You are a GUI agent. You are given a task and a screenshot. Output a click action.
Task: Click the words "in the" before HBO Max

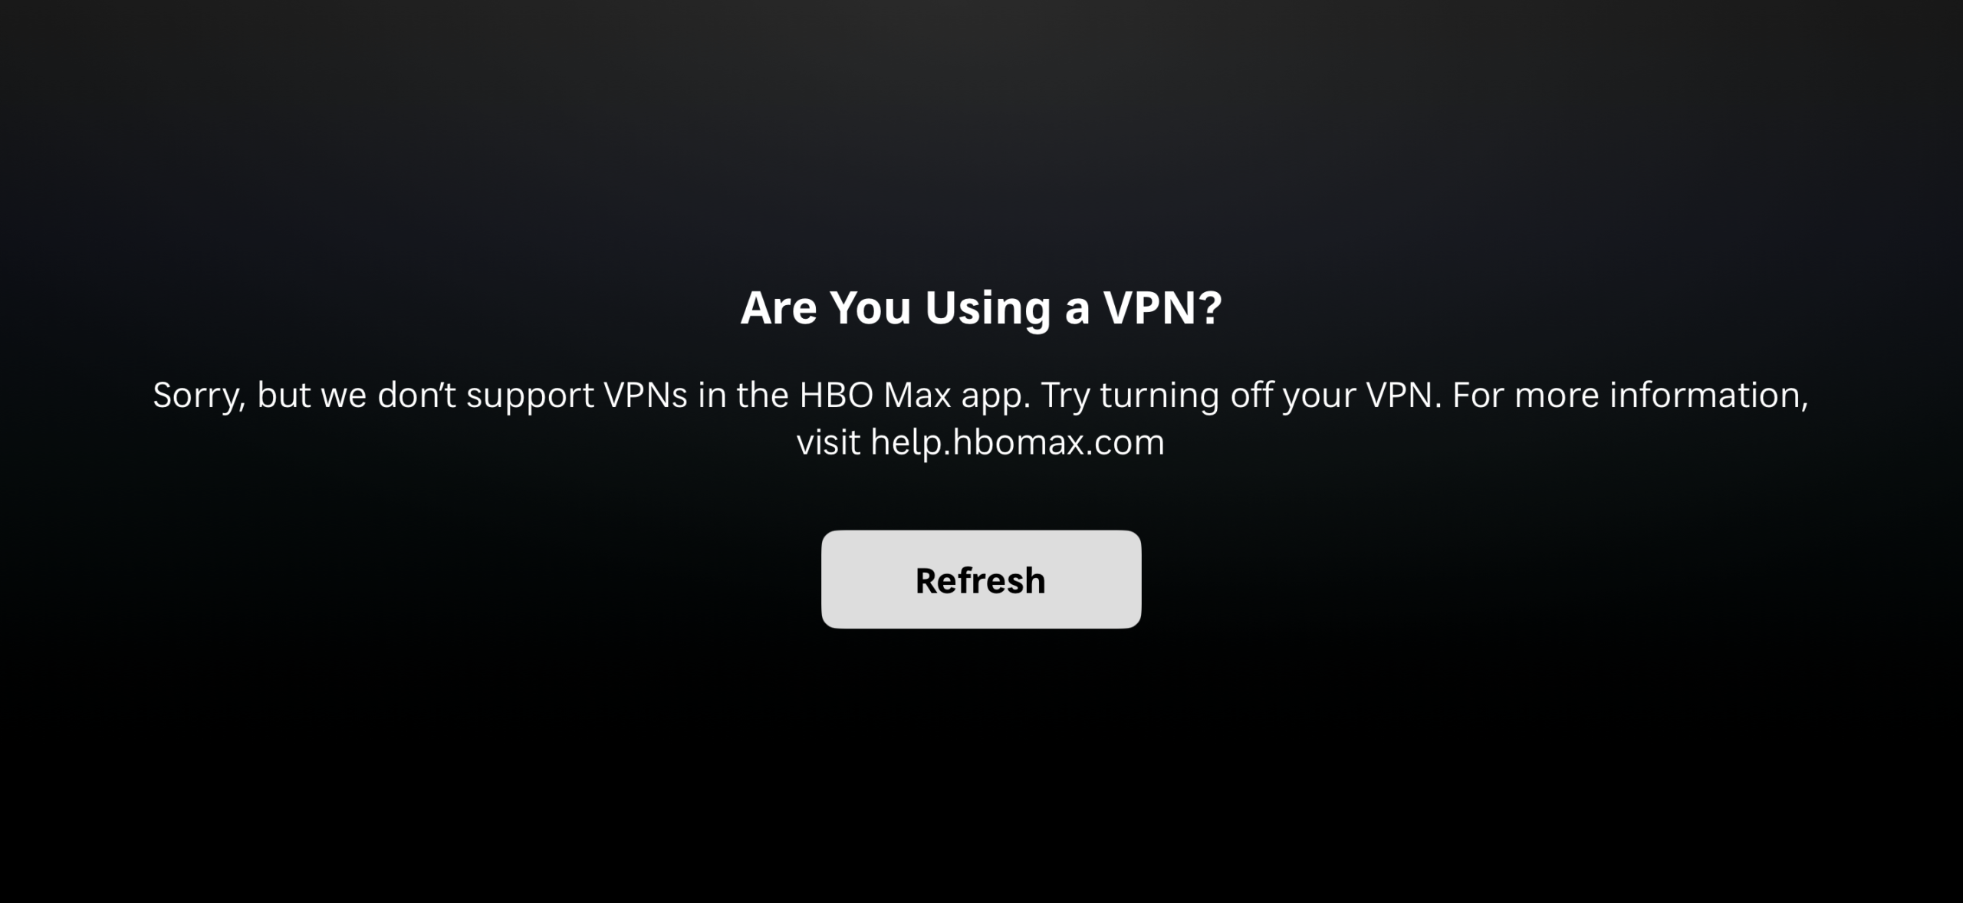pos(743,396)
